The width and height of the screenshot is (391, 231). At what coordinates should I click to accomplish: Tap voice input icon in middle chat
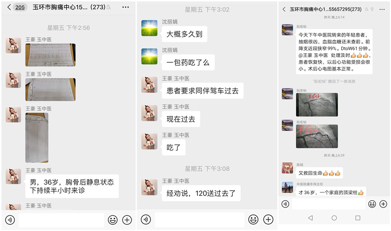(x=146, y=220)
